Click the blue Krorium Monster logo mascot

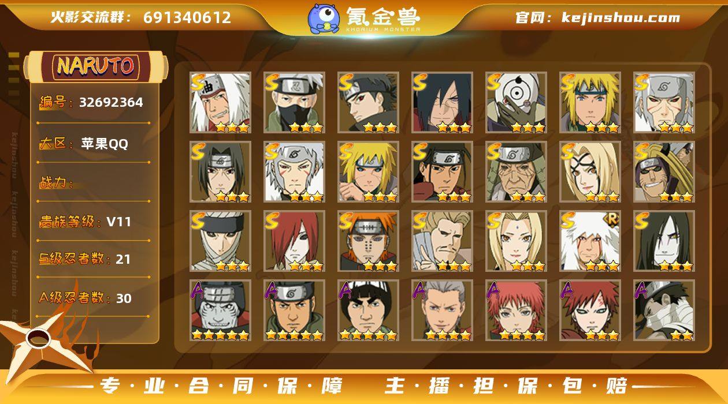323,18
